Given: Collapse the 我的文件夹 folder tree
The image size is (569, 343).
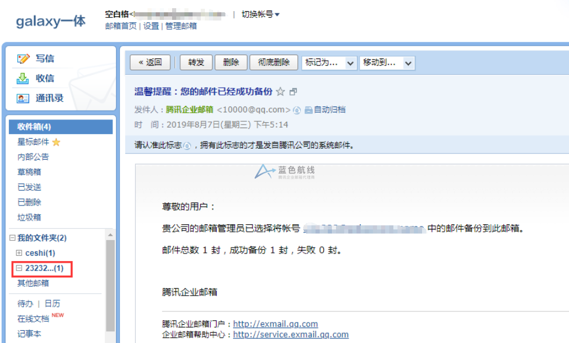Looking at the screenshot, I should (12, 238).
